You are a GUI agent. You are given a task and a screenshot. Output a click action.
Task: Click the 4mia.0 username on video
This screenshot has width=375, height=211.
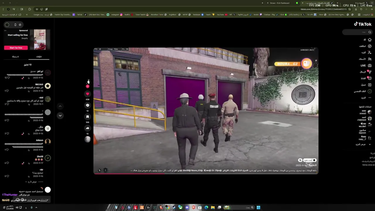tap(313, 165)
